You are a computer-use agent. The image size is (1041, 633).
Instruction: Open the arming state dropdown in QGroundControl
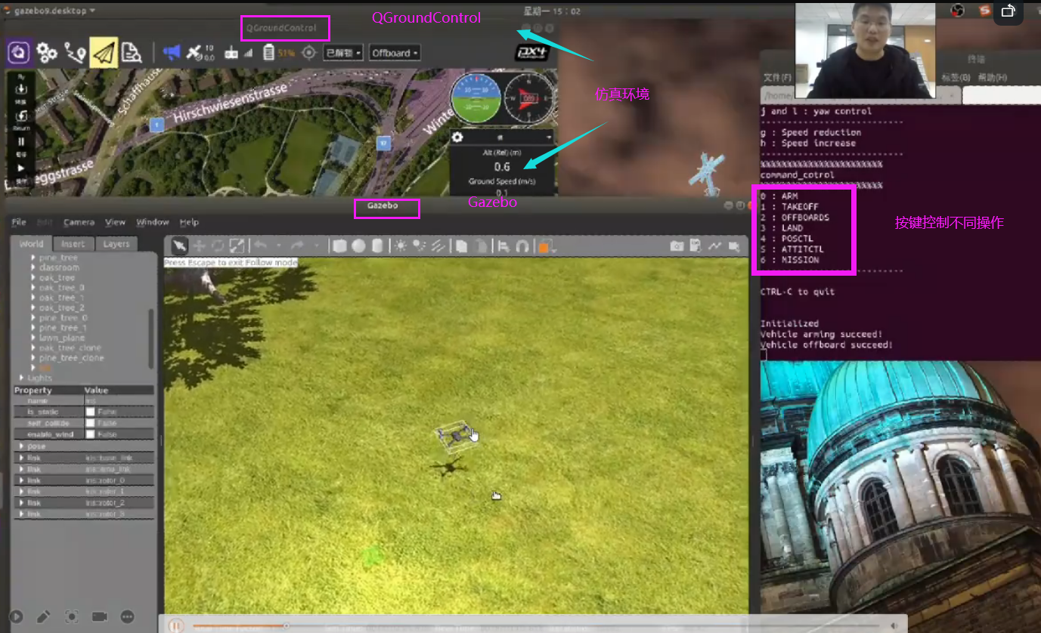(x=343, y=53)
